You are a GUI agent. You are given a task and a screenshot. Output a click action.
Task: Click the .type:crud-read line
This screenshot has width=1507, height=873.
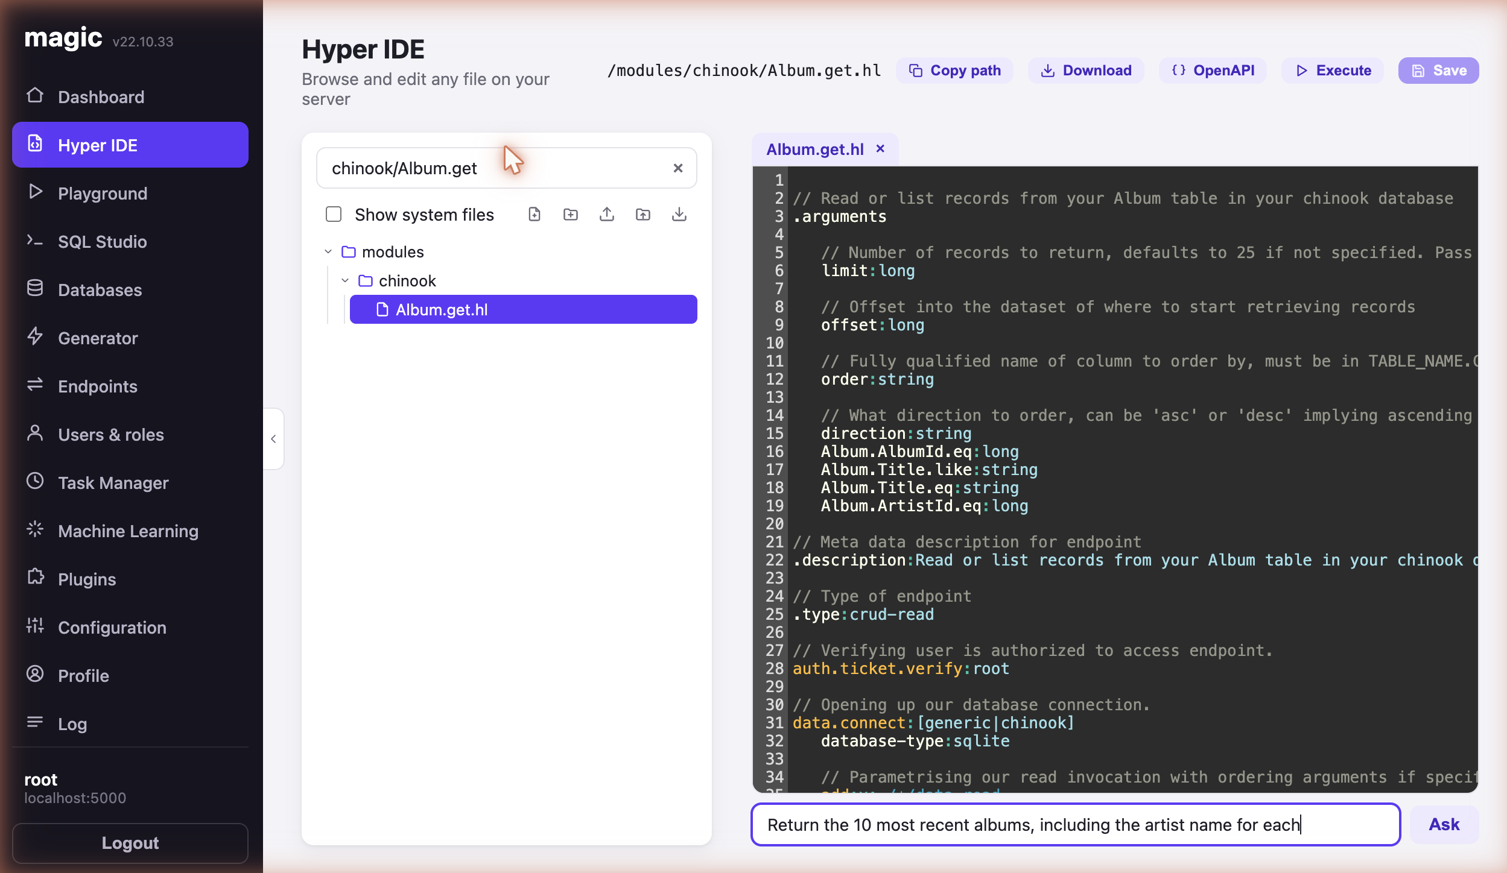click(x=863, y=614)
